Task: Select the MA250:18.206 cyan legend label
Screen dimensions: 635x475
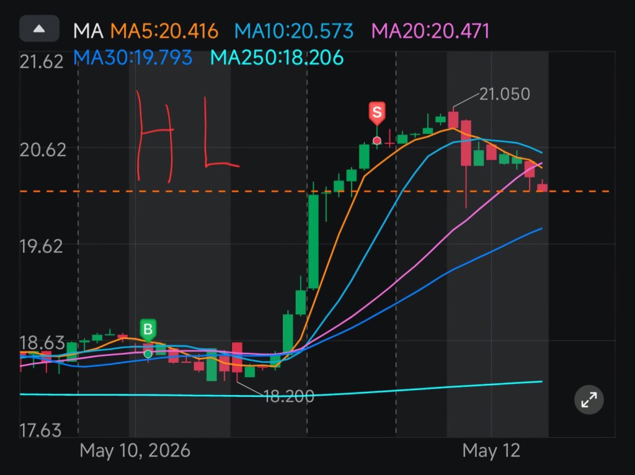Action: [x=277, y=58]
